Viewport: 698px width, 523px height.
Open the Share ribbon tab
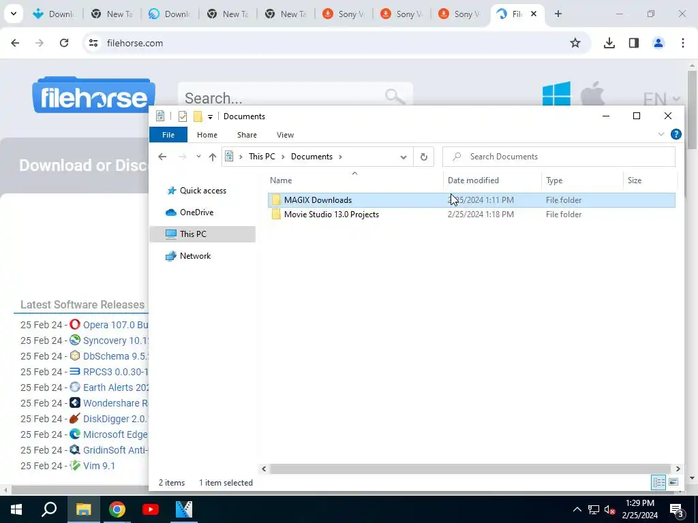(x=247, y=135)
